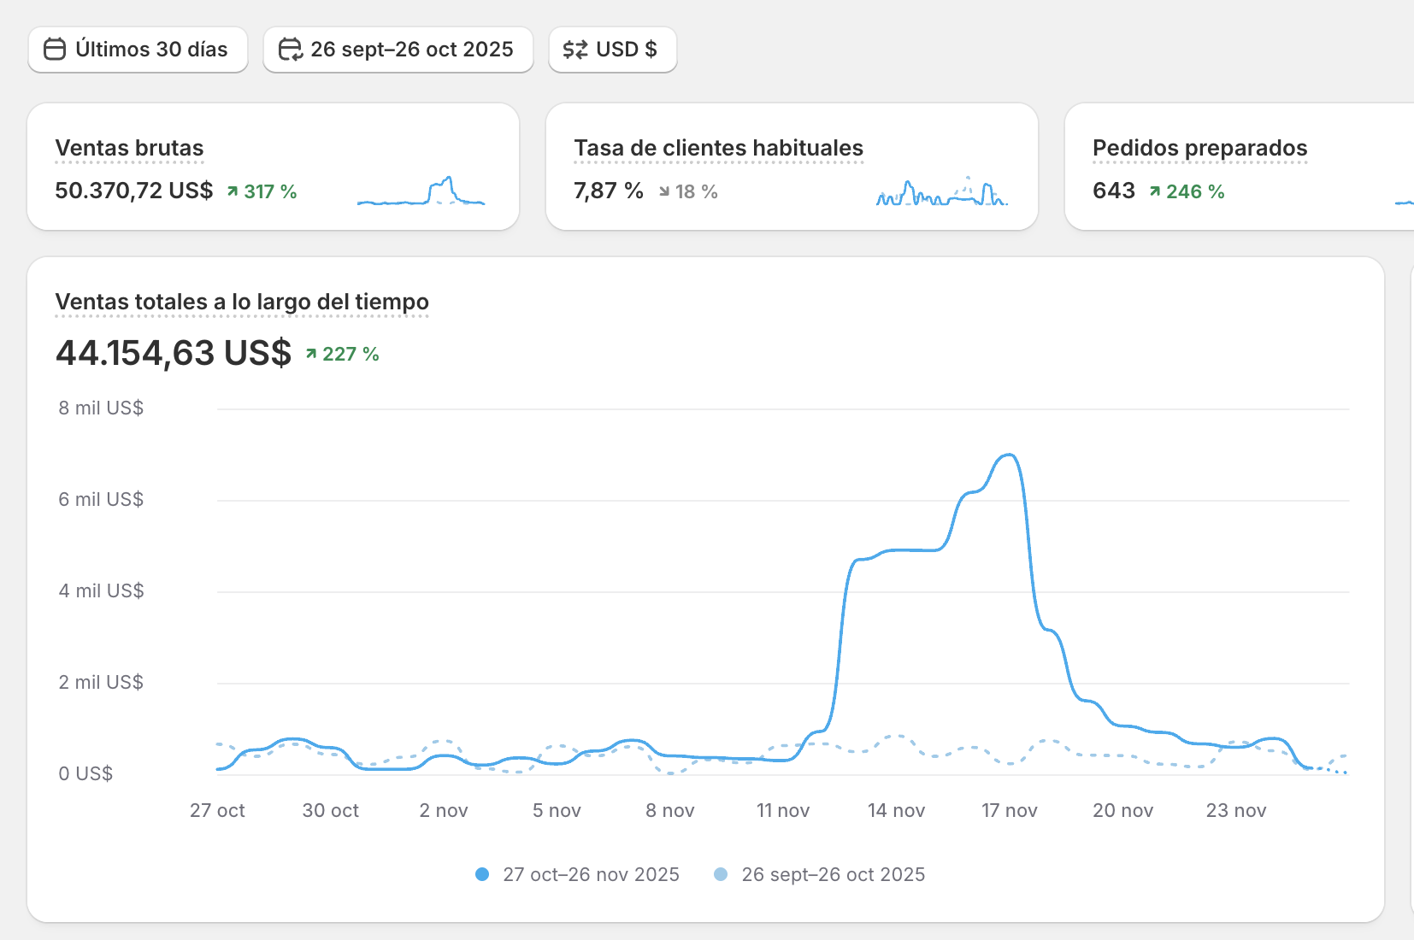1414x940 pixels.
Task: Click the chart peak near 17 nov
Action: (x=1009, y=455)
